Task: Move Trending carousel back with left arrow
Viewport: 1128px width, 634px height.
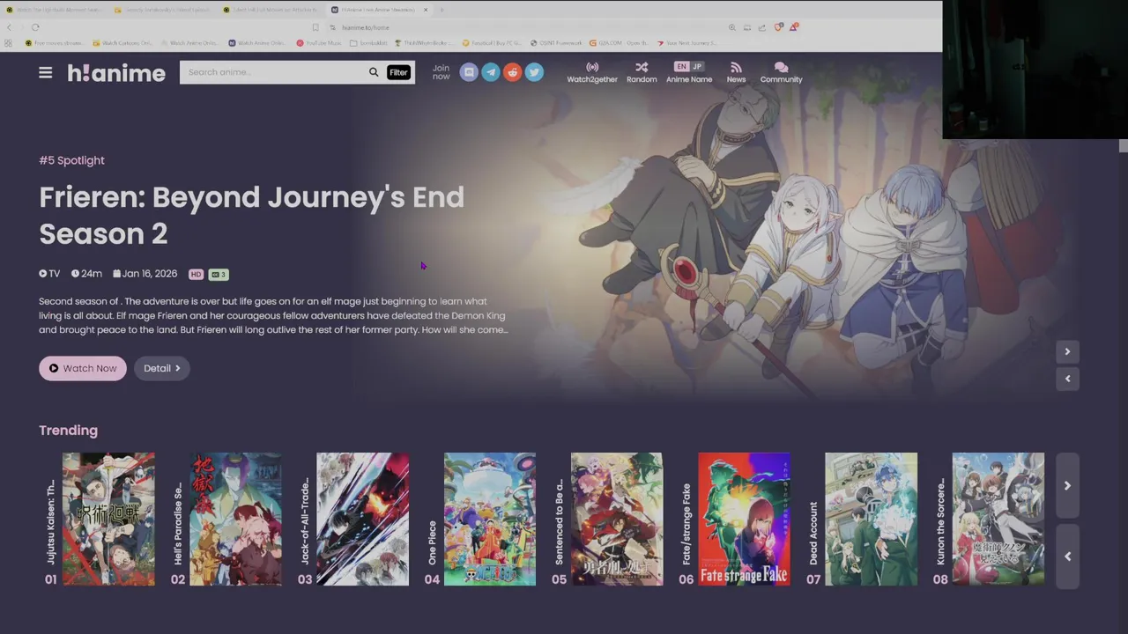Action: [1067, 556]
